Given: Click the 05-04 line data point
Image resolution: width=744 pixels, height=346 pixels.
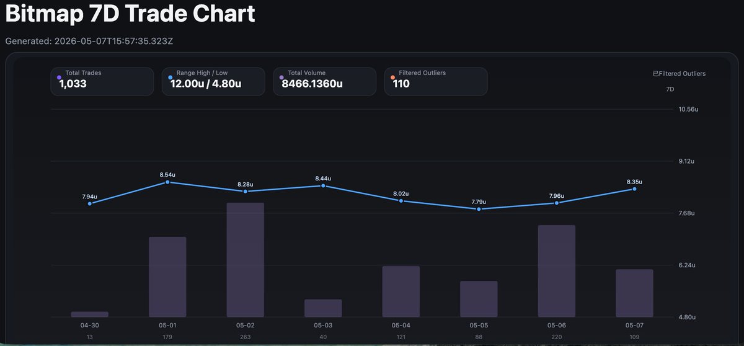Looking at the screenshot, I should [401, 201].
